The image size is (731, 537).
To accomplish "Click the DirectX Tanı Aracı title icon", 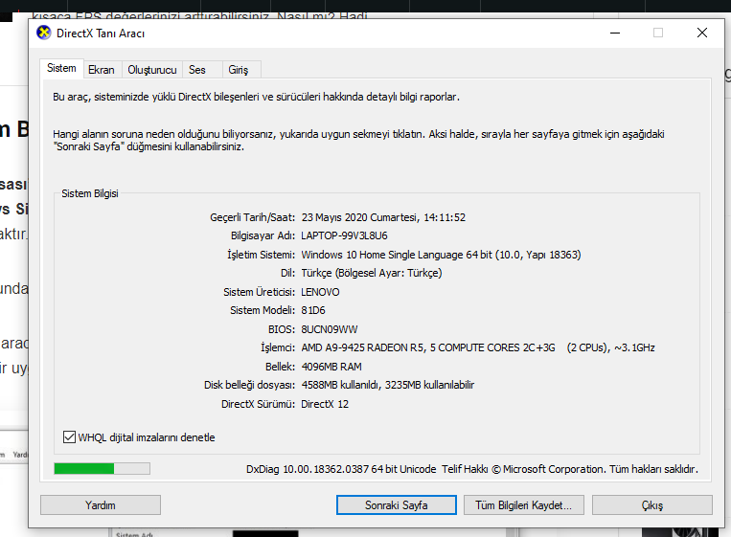I will [44, 34].
